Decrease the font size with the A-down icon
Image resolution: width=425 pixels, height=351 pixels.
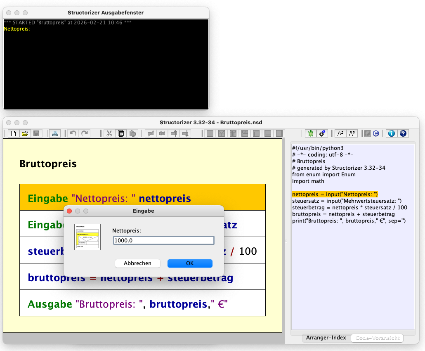pyautogui.click(x=352, y=133)
